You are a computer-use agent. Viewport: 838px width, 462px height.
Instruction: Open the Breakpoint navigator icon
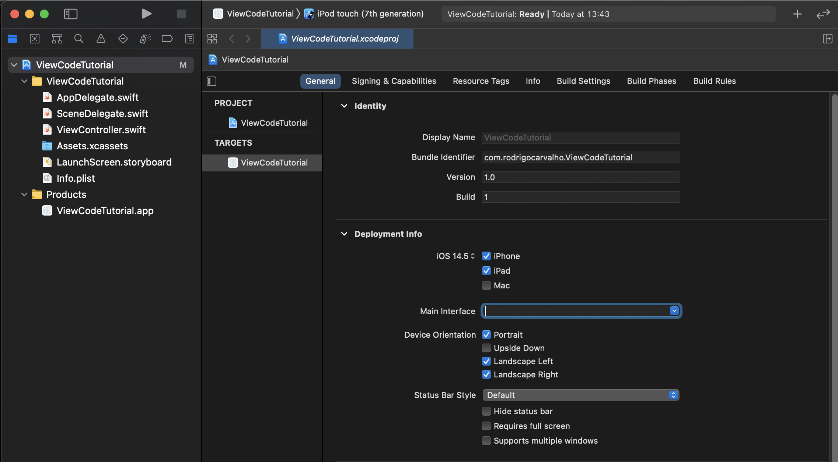(x=167, y=39)
